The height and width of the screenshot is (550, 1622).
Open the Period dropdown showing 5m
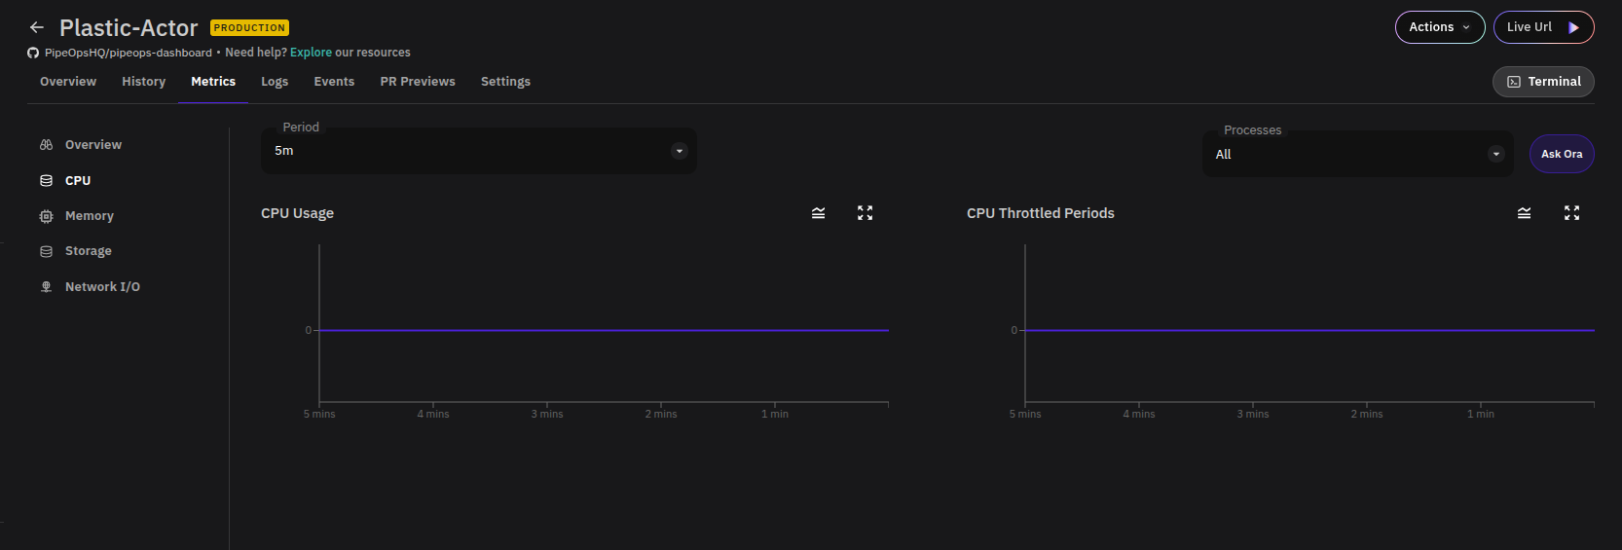[479, 151]
